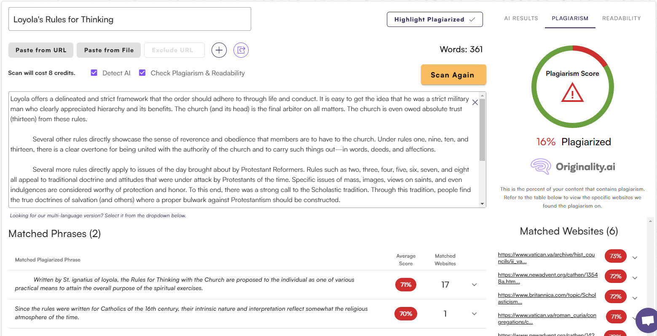Screen dimensions: 657x336
Task: Click the share/export scan icon
Action: pyautogui.click(x=241, y=50)
